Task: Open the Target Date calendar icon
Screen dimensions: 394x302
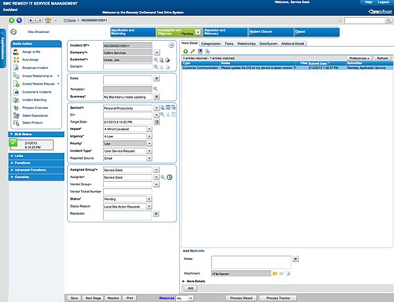Action: (x=156, y=122)
